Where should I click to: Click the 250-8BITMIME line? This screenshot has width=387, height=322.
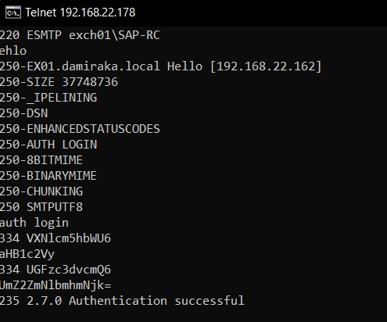(41, 160)
